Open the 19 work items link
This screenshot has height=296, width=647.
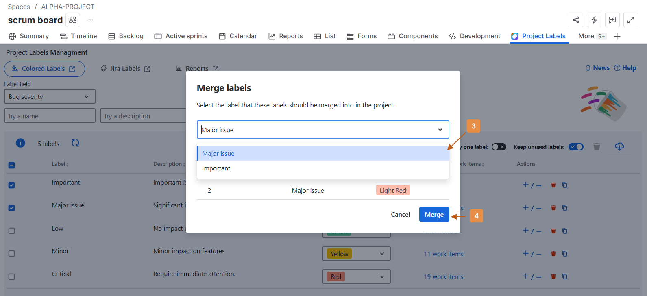pyautogui.click(x=444, y=276)
